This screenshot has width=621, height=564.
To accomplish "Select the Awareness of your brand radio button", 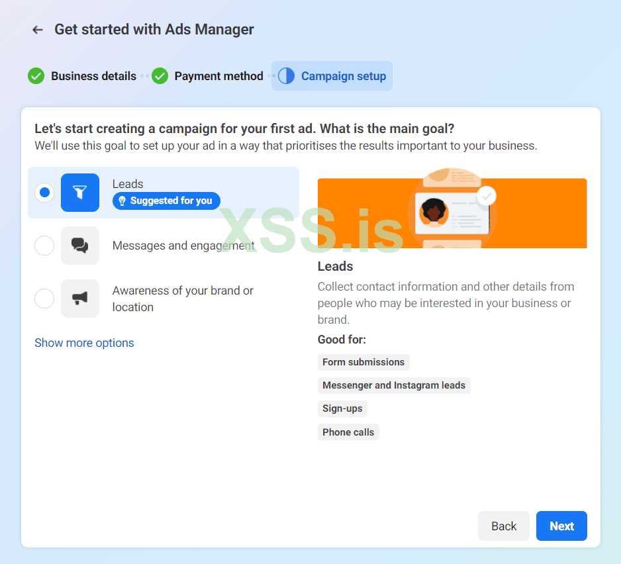I will click(44, 299).
